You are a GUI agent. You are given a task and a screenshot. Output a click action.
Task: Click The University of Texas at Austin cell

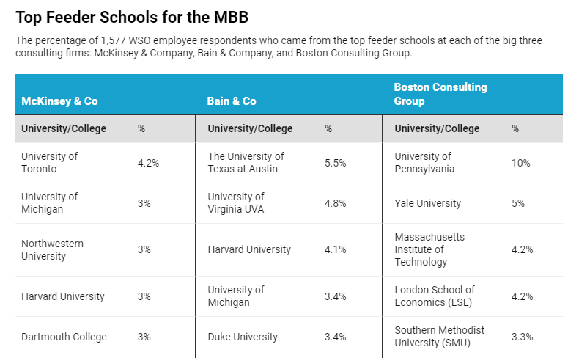[x=246, y=163]
